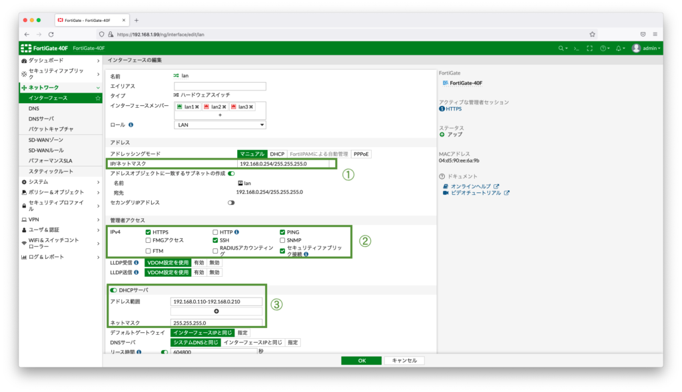The width and height of the screenshot is (682, 392).
Task: Click the IP/ネットマスク input field
Action: (283, 164)
